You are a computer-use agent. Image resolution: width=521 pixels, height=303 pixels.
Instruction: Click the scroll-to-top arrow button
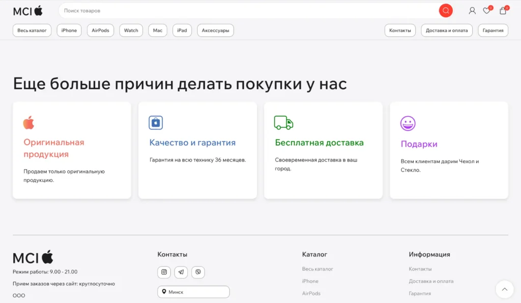pyautogui.click(x=504, y=289)
